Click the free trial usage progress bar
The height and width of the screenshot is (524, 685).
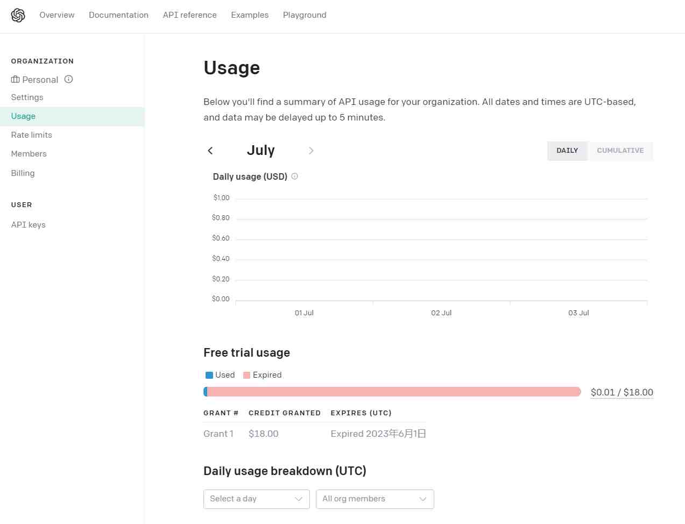point(392,392)
